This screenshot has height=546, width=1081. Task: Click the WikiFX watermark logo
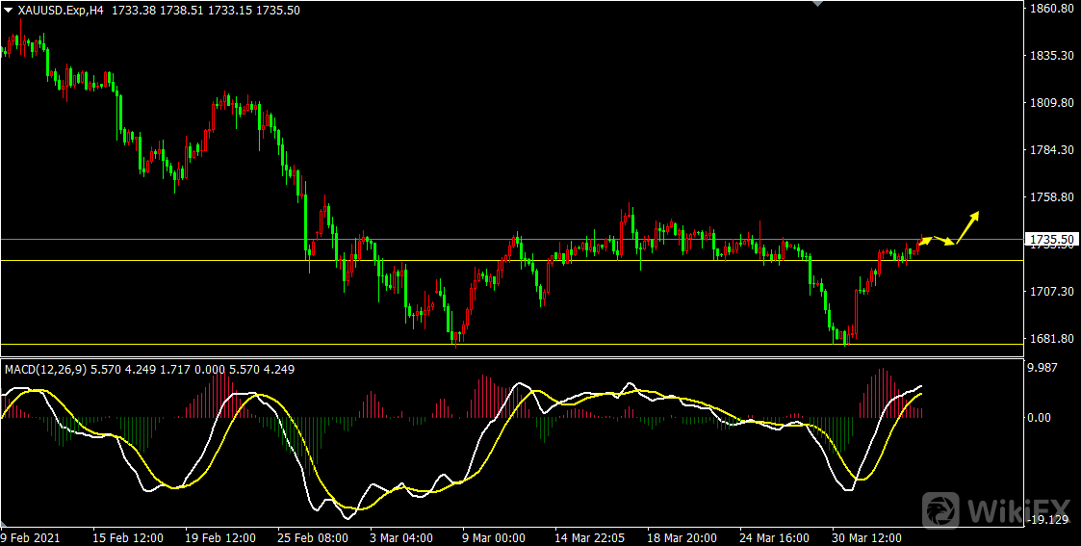993,508
